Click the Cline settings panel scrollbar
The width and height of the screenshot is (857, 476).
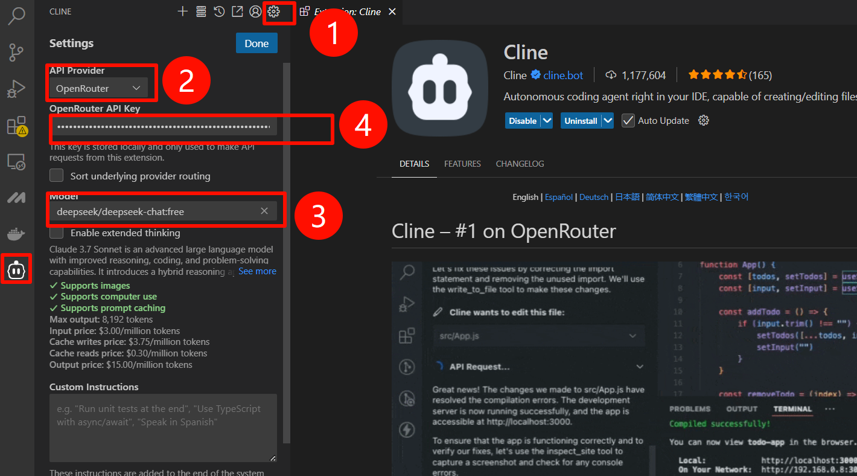(x=287, y=252)
